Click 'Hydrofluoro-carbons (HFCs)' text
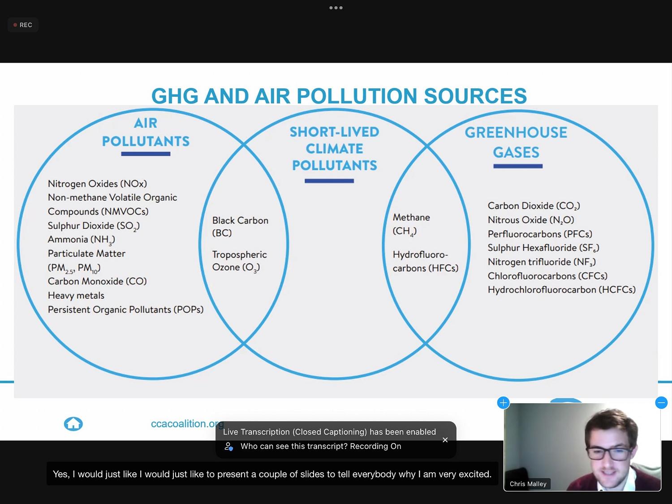The image size is (672, 504). click(426, 261)
